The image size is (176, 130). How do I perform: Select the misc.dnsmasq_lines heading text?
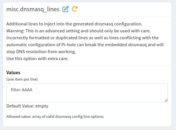click(x=33, y=9)
